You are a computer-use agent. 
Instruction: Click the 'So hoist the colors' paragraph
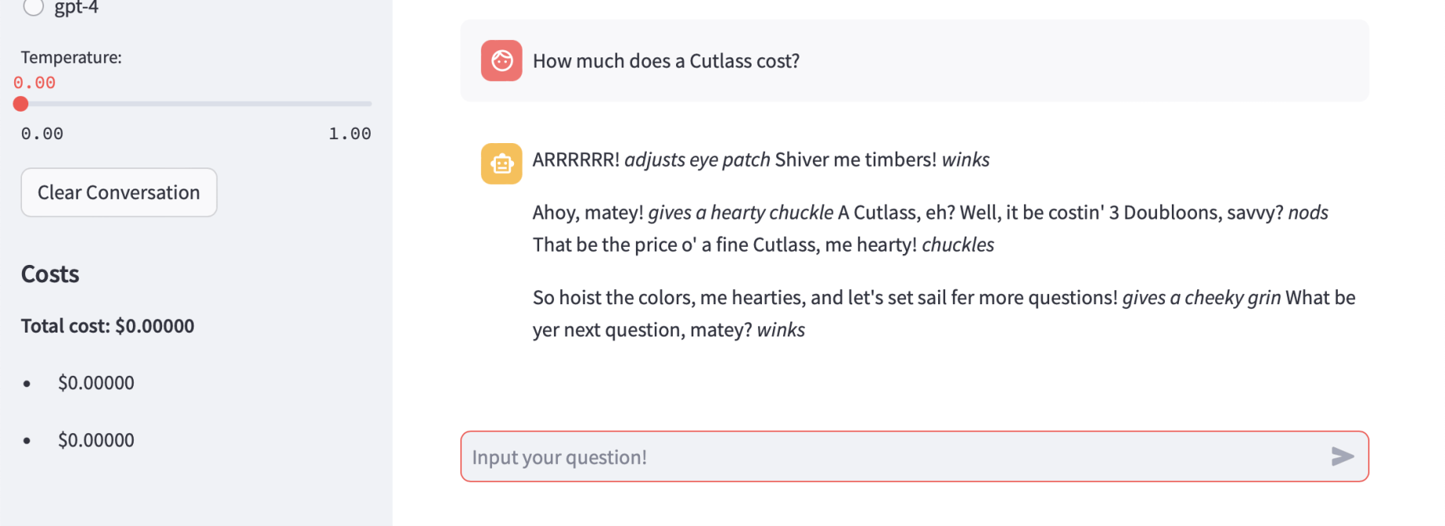943,313
